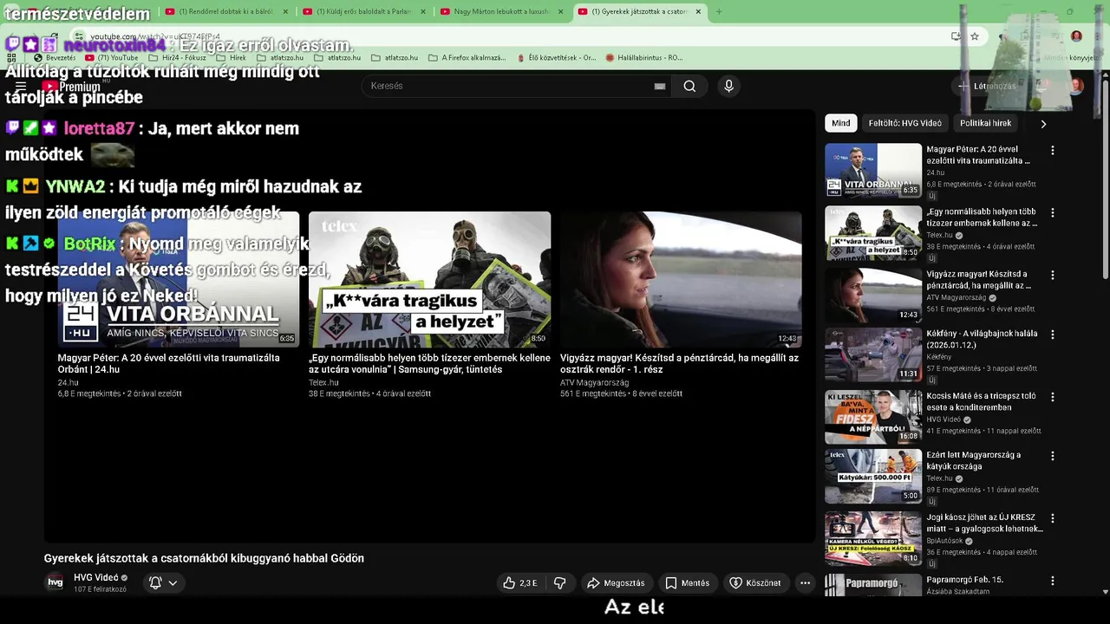Open the Hírek bookmark folder
1110x624 pixels.
(231, 58)
